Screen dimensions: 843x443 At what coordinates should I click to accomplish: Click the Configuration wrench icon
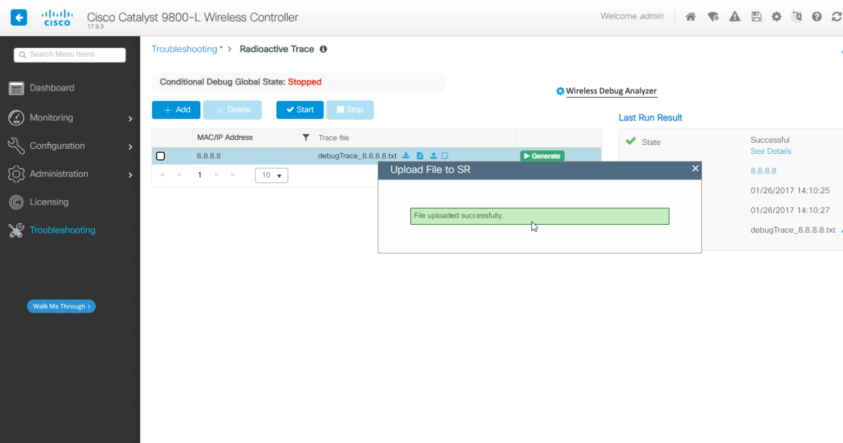pyautogui.click(x=16, y=146)
